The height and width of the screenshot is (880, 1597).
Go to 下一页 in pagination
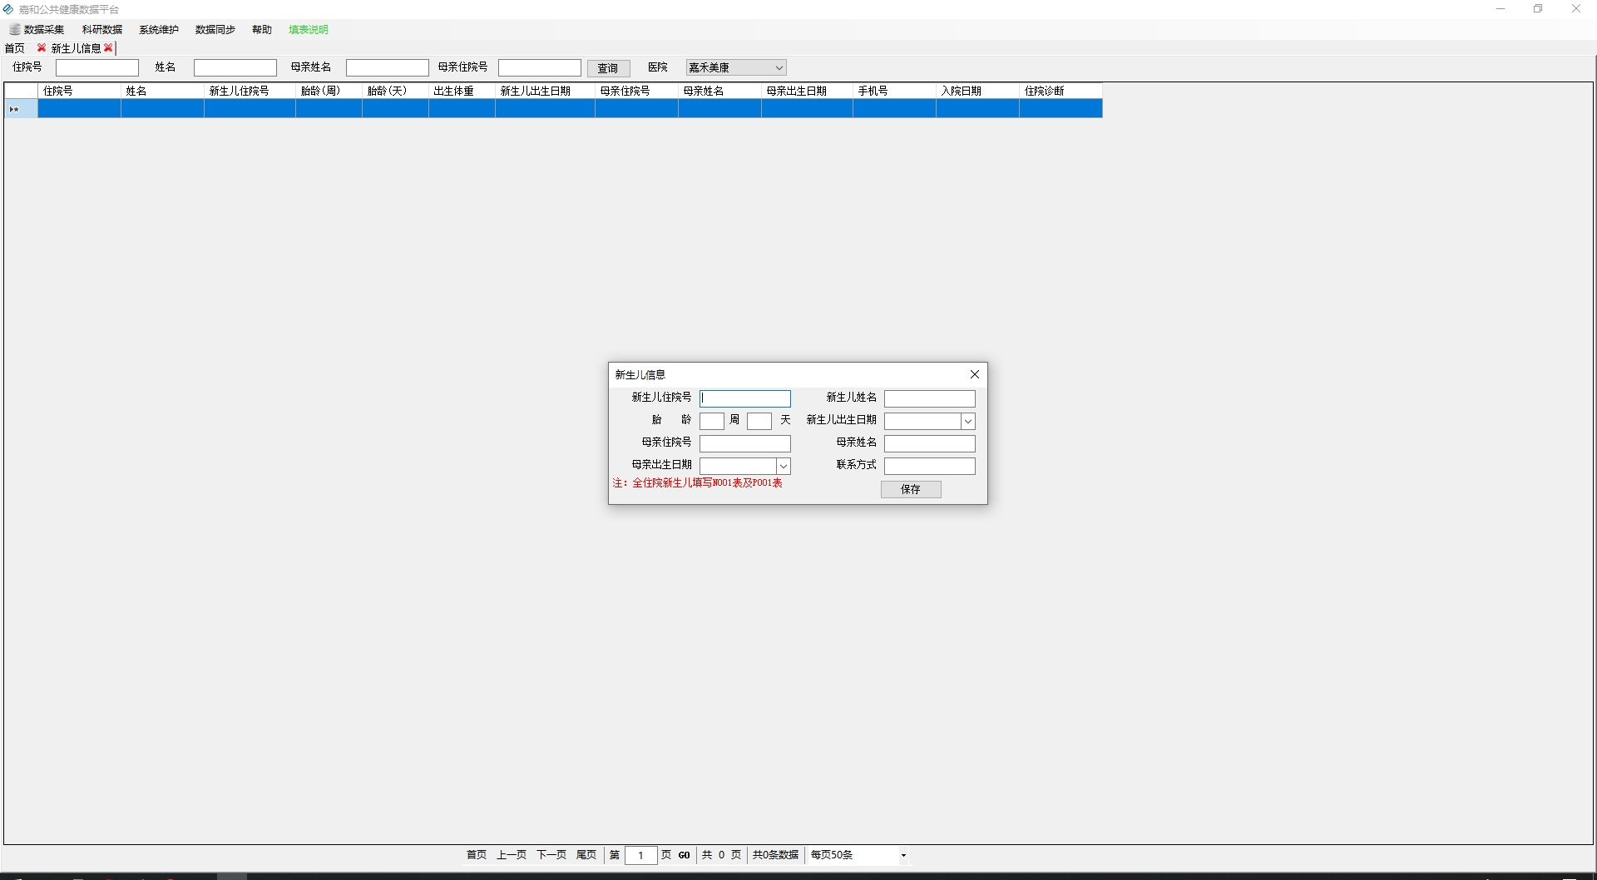pyautogui.click(x=551, y=855)
